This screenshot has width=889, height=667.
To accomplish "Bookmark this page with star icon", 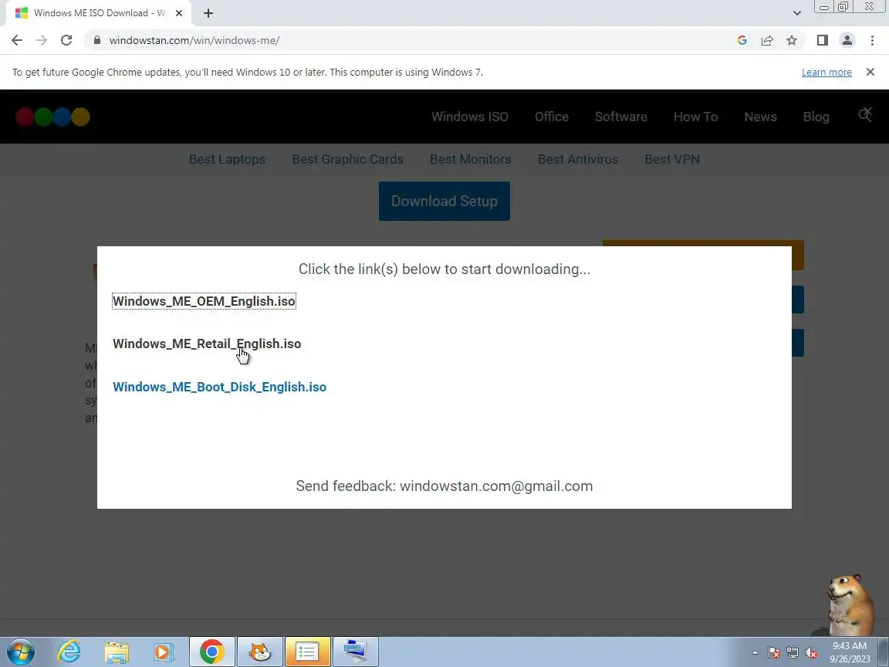I will (792, 40).
